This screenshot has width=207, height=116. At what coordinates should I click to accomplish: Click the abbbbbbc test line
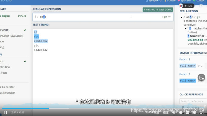click(41, 41)
